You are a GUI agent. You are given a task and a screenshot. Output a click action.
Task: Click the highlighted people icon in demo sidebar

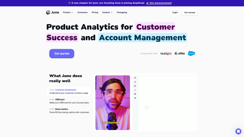135,86
